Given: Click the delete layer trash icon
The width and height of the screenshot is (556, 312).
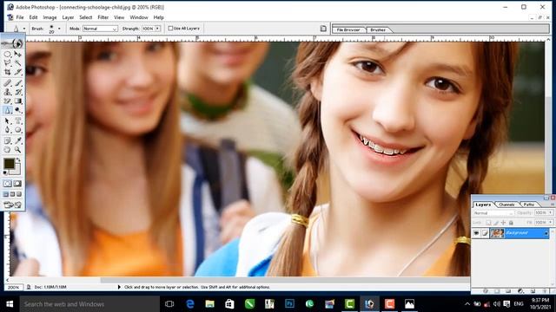Looking at the screenshot, I should (545, 291).
